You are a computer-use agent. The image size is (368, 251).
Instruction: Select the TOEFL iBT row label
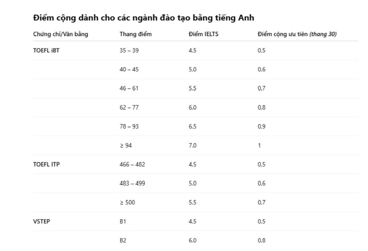(x=46, y=50)
